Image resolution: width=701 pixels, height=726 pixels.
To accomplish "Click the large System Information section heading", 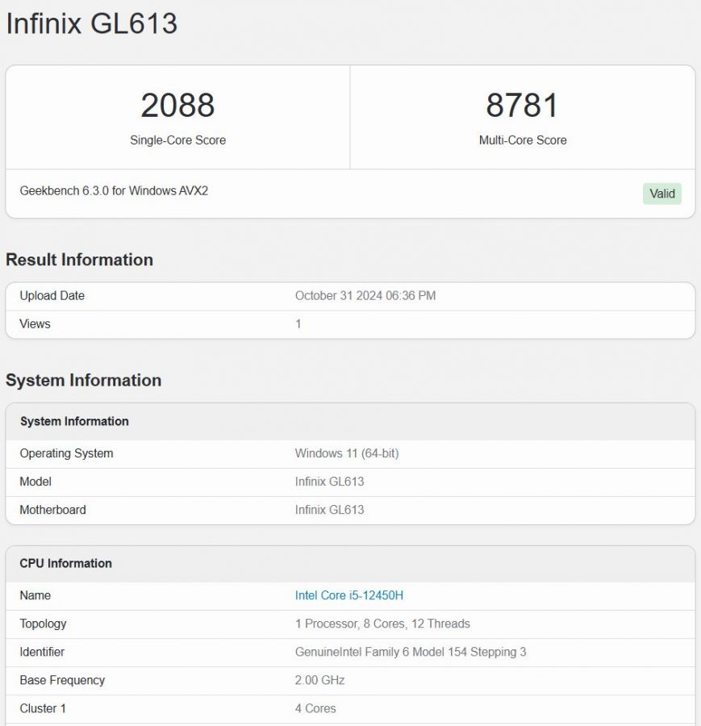I will [x=83, y=380].
